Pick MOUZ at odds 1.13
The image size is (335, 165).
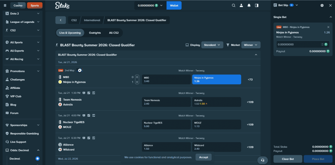[x=217, y=124]
